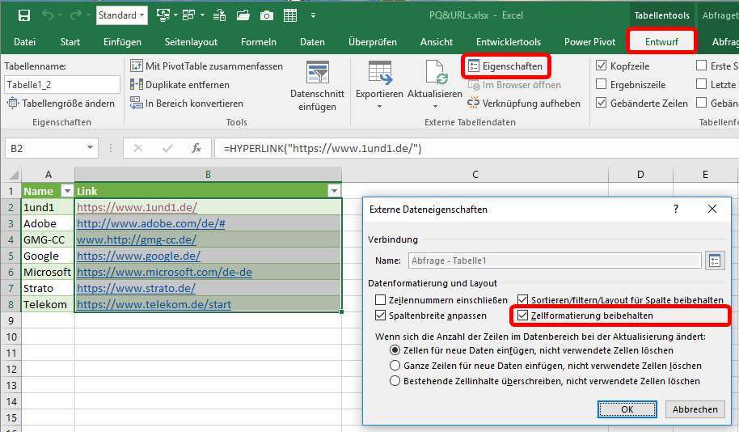Open the Name column filter dropdown
Image resolution: width=739 pixels, height=432 pixels.
67,191
